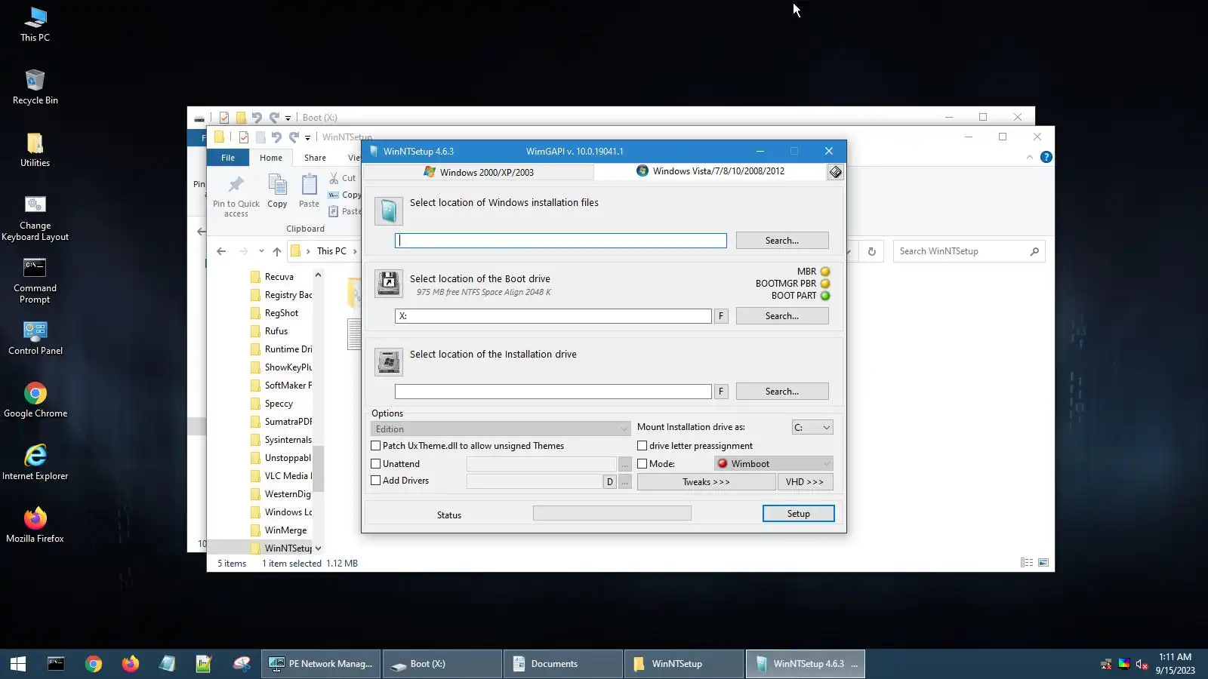This screenshot has width=1208, height=679.
Task: Focus the Windows installation files path field
Action: [x=561, y=241]
